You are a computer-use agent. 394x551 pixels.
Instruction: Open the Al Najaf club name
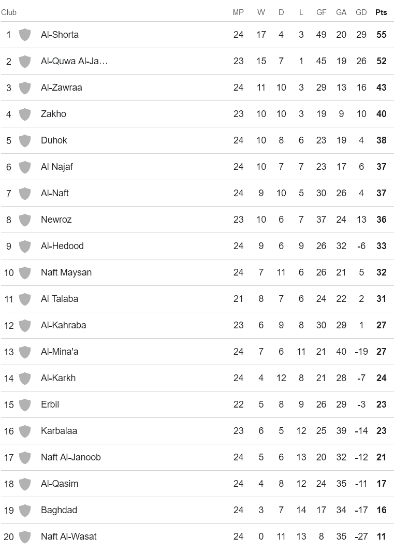56,167
